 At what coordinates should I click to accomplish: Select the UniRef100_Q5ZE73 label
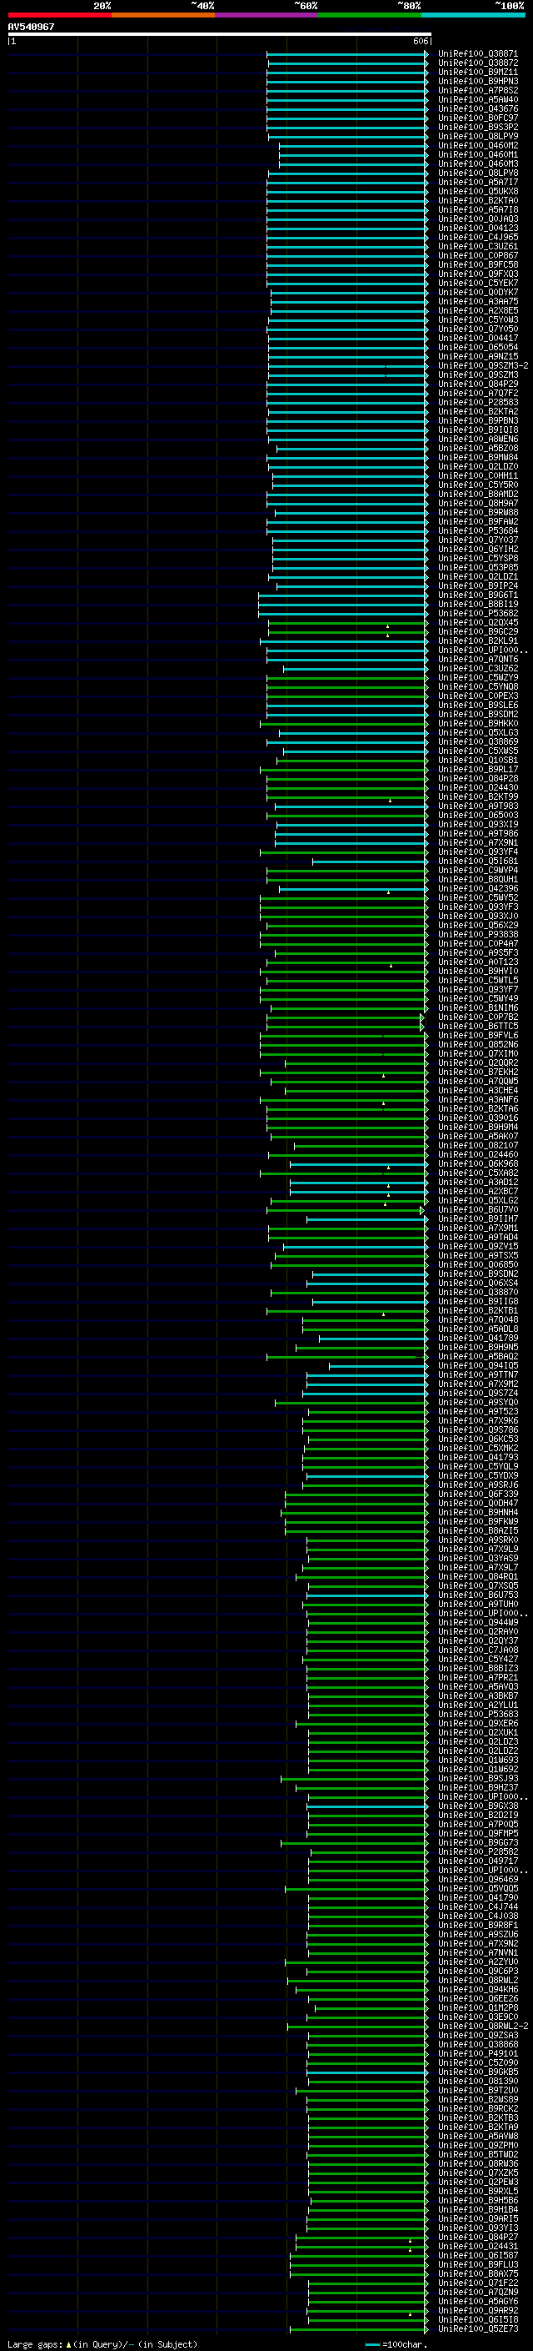[478, 2329]
